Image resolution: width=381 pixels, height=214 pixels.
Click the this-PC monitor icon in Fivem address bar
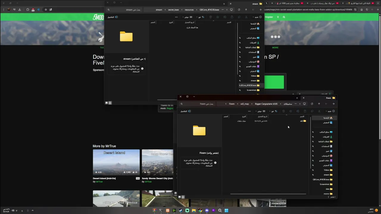[x=304, y=104]
